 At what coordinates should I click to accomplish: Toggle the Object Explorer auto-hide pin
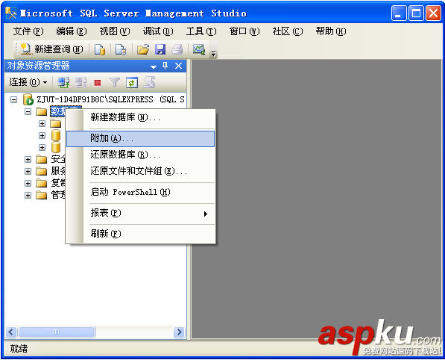click(165, 66)
